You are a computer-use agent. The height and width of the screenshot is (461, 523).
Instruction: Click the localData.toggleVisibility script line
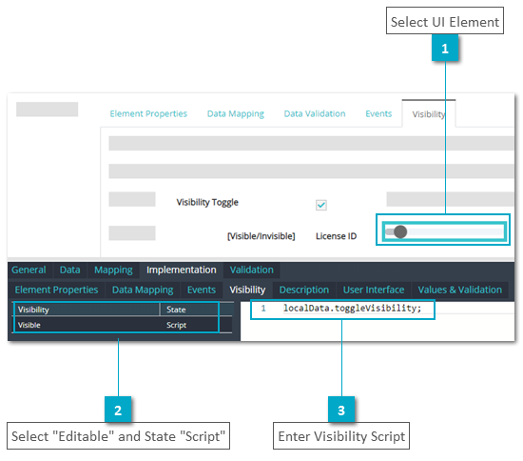click(352, 308)
